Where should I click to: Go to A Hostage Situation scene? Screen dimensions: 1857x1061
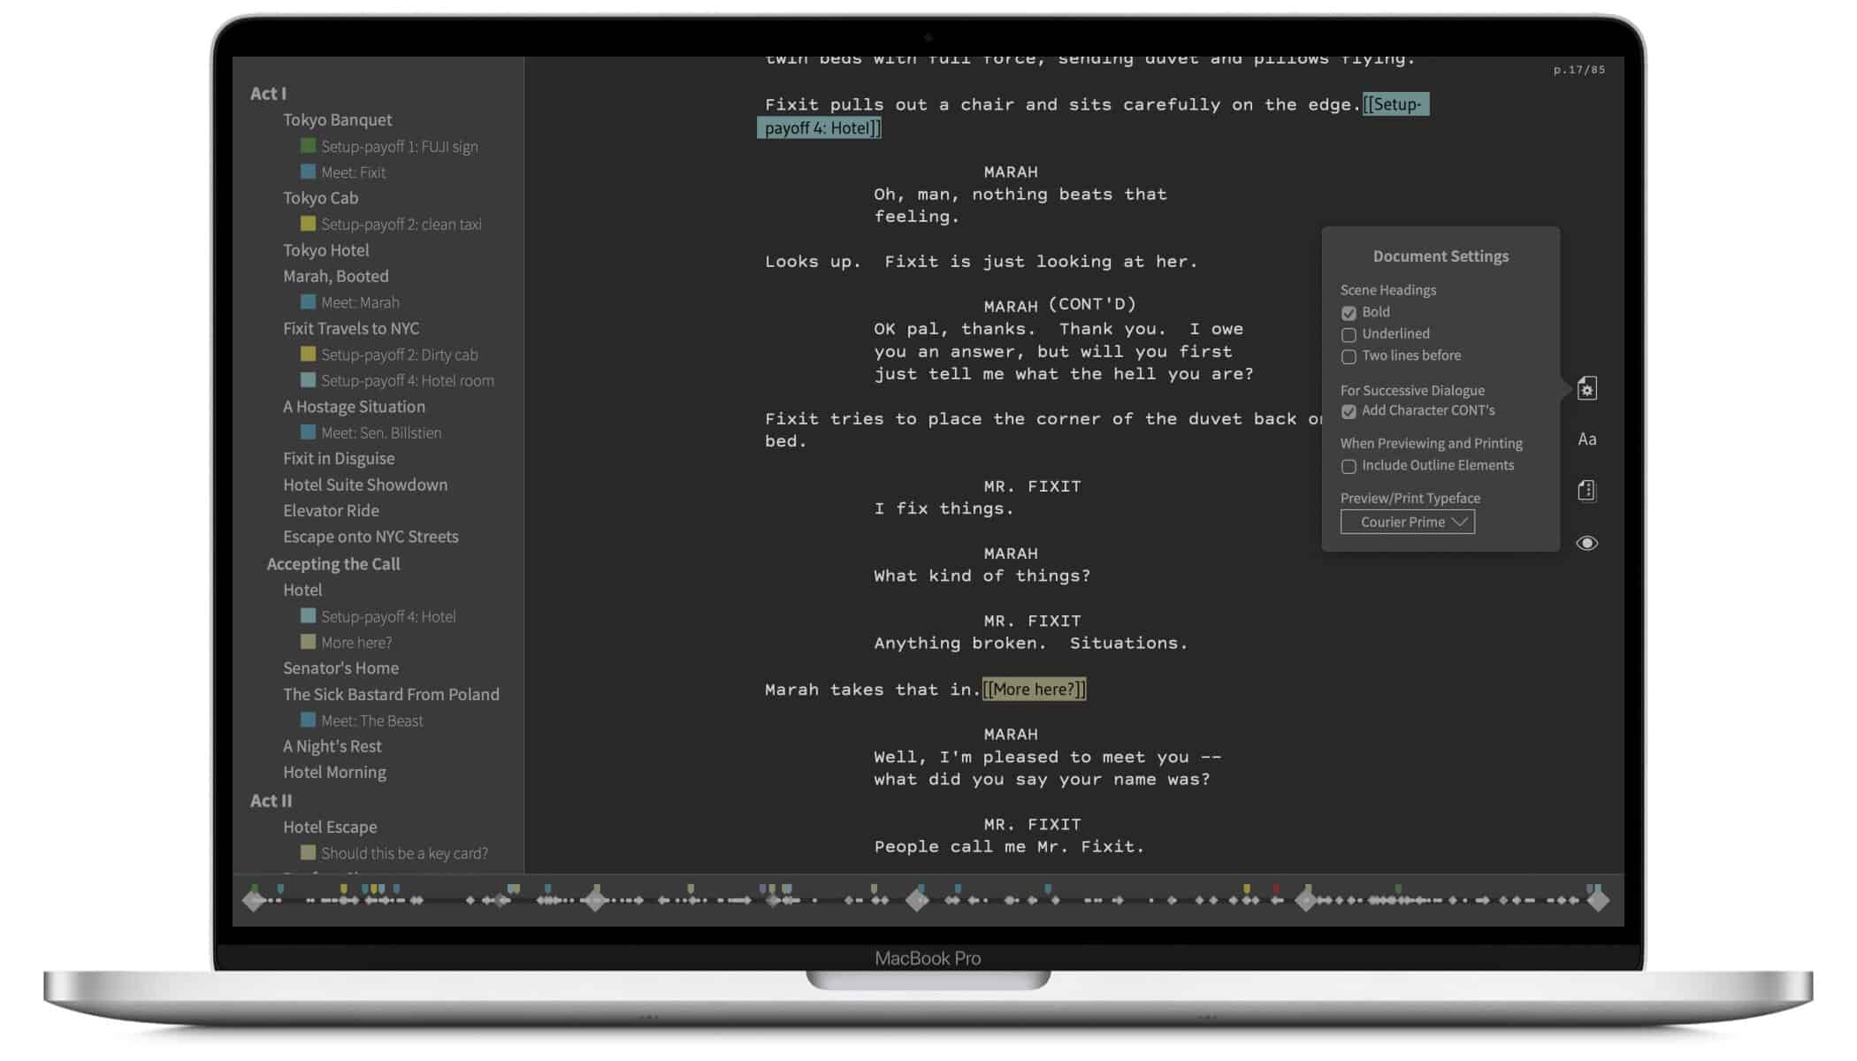(354, 407)
